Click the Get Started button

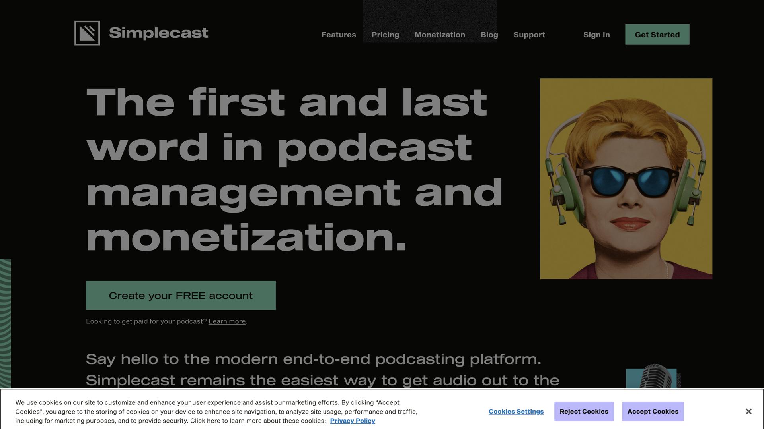click(x=657, y=34)
